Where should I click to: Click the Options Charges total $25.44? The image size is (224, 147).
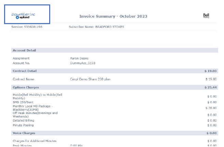tap(210, 87)
